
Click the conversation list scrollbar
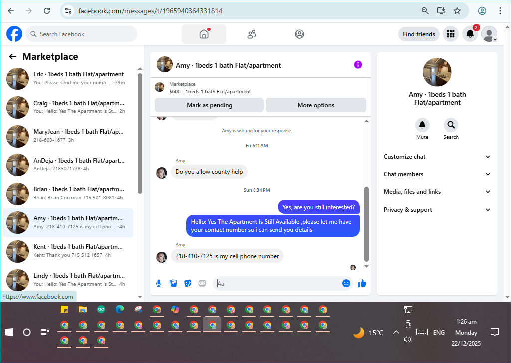tap(140, 133)
